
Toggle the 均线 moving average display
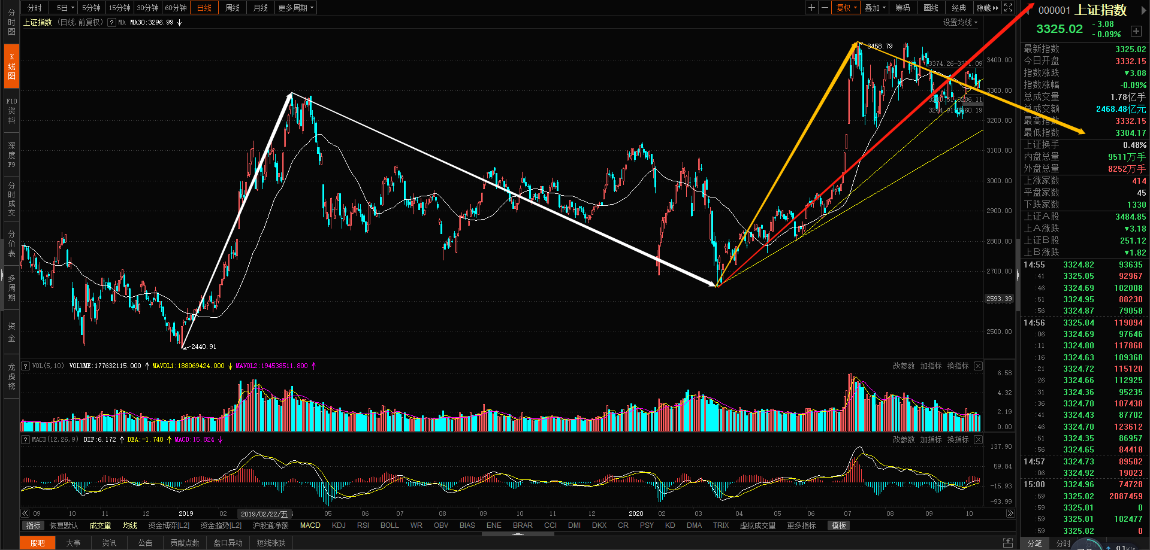(129, 525)
